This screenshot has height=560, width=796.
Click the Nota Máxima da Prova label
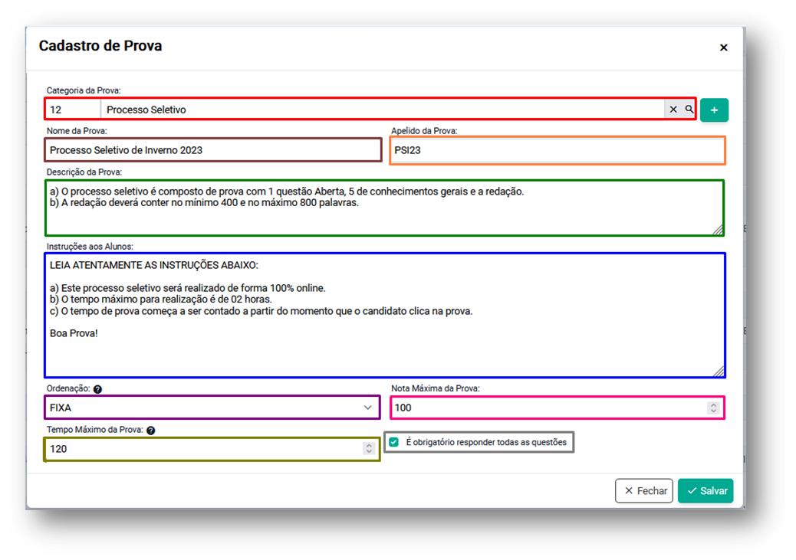coord(435,388)
